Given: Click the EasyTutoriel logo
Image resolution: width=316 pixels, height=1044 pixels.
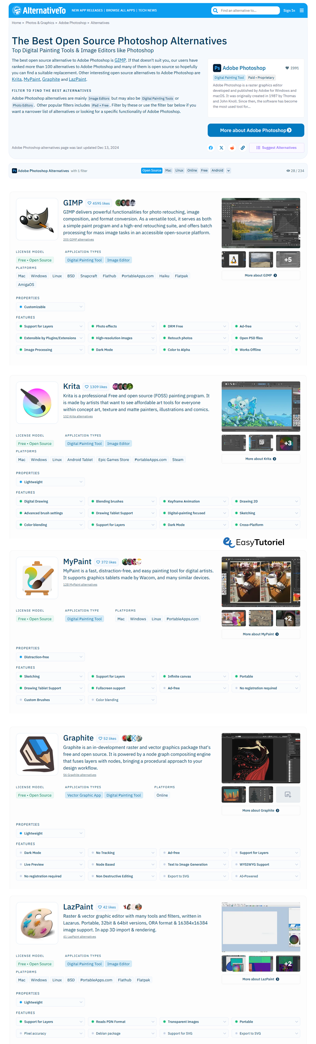Looking at the screenshot, I should (254, 542).
